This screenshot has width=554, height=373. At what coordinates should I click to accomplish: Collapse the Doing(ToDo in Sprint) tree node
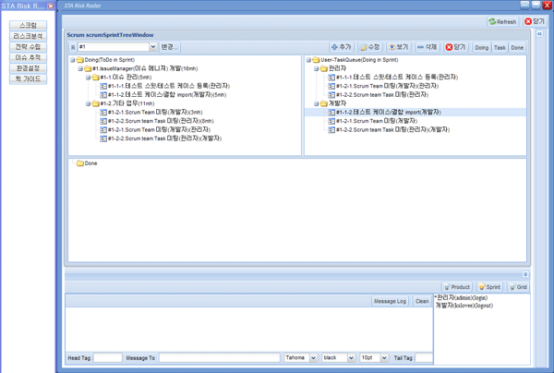tap(73, 60)
